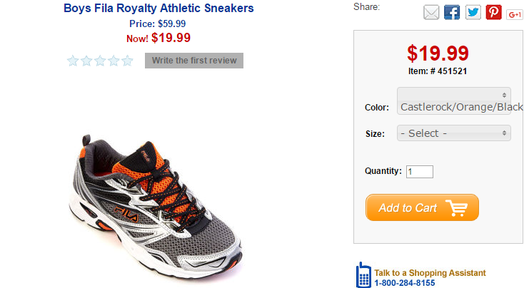
Task: Share with Google Plus icon
Action: (515, 15)
